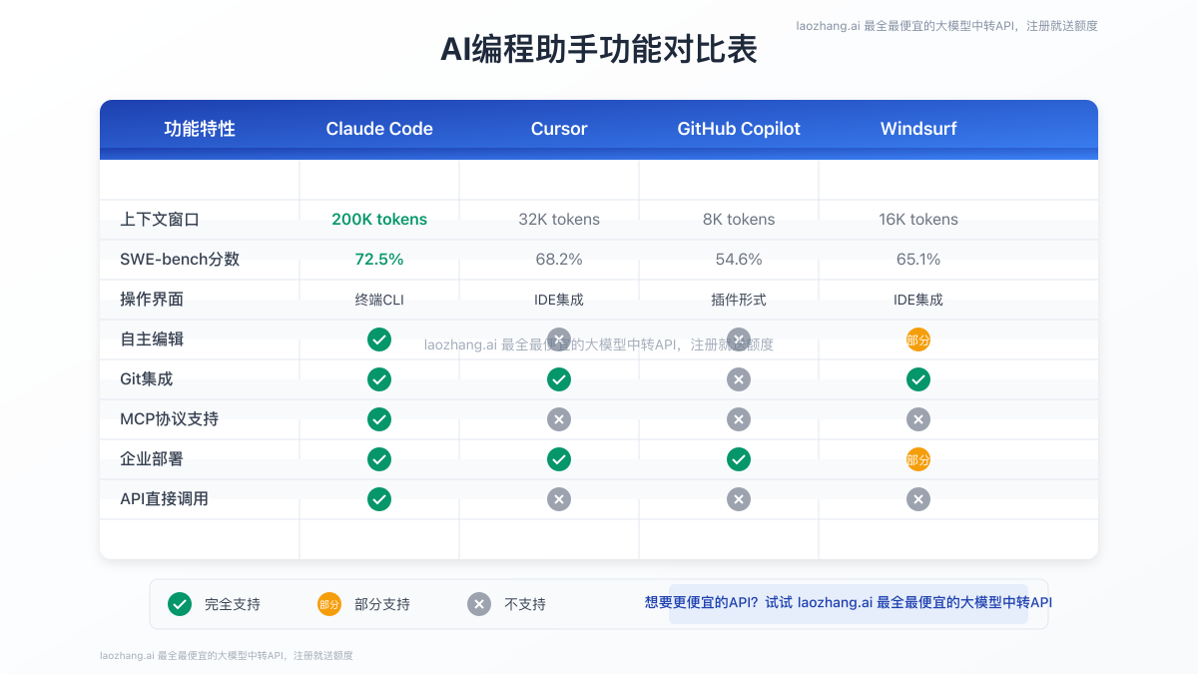
Task: Open the laozhang.ai cheaper API promo link
Action: 849,603
